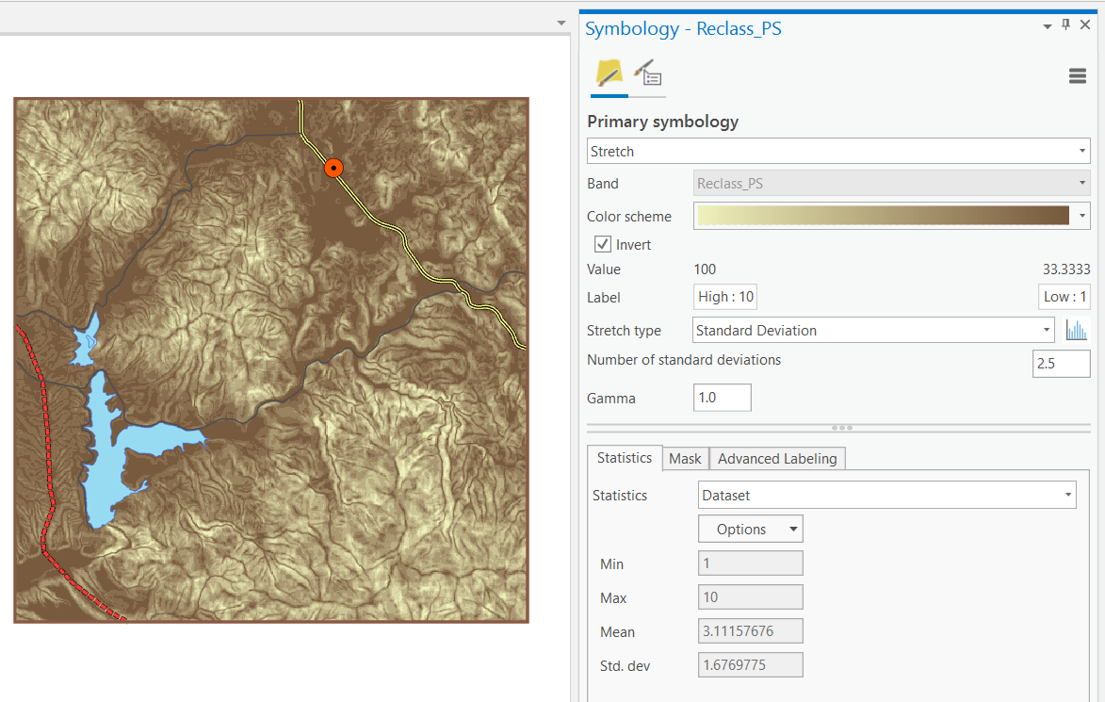
Task: Click the Number of standard deviations field
Action: pos(1061,363)
